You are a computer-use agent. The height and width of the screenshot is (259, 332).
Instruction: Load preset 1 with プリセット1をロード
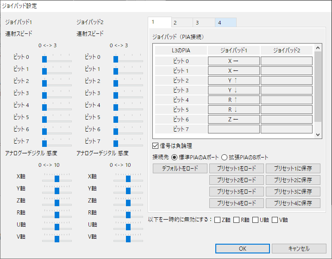(236, 168)
